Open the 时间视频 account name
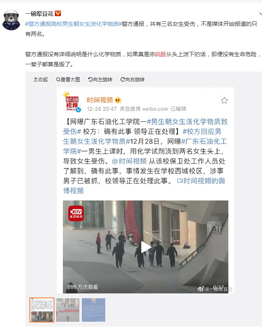This screenshot has width=262, height=331. (x=100, y=100)
